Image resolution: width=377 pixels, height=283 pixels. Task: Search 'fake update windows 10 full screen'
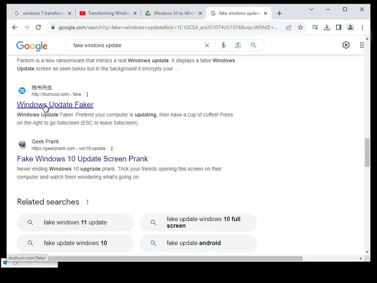click(x=198, y=222)
